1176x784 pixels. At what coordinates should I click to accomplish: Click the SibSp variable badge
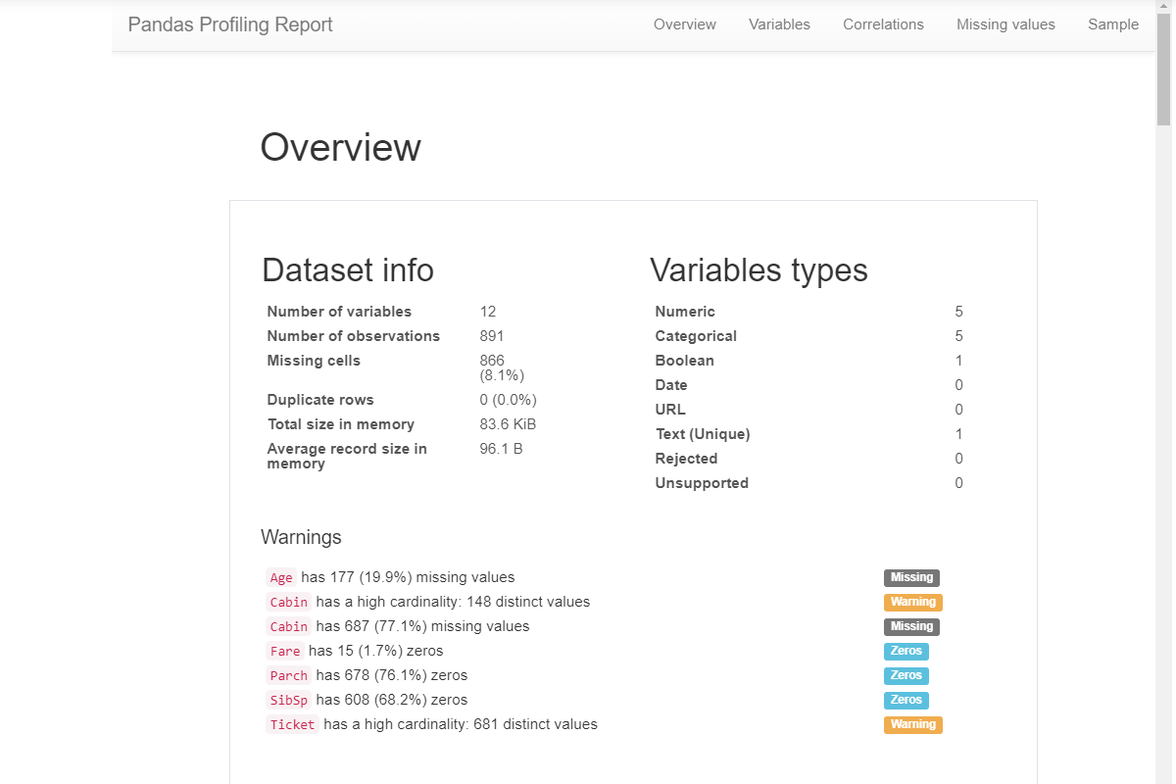click(x=288, y=700)
